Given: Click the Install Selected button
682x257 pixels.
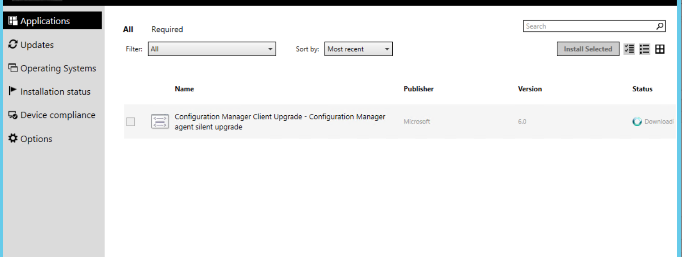Looking at the screenshot, I should (588, 49).
